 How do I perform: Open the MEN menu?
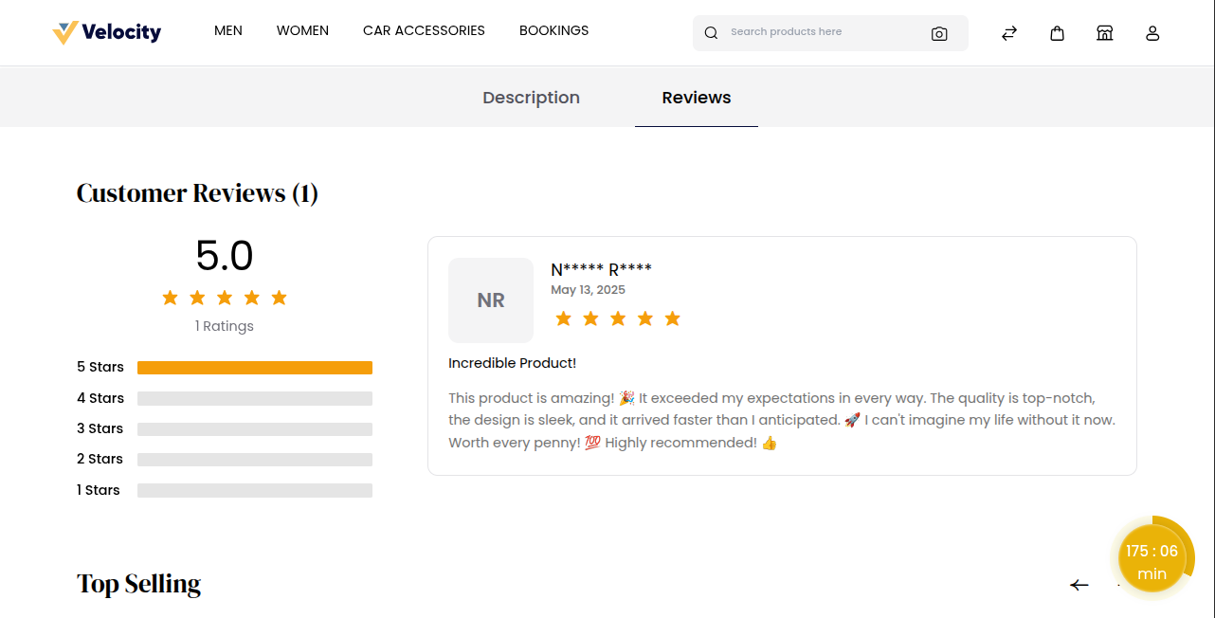pos(228,30)
